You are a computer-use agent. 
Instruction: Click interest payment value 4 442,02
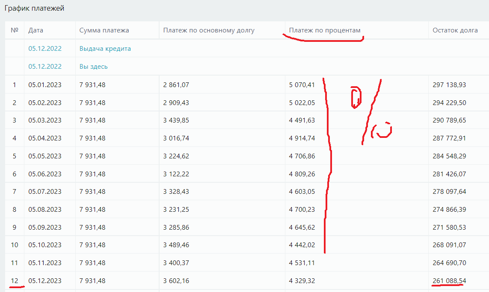tap(302, 245)
